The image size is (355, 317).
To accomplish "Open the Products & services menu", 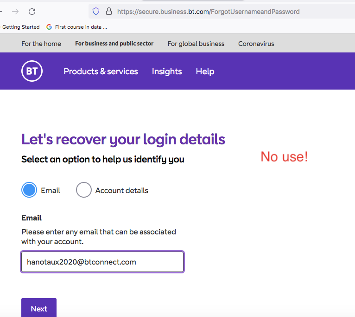I will 101,71.
